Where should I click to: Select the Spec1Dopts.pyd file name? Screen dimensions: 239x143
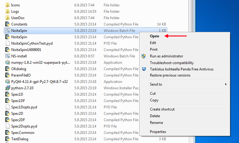pyautogui.click(x=24, y=107)
